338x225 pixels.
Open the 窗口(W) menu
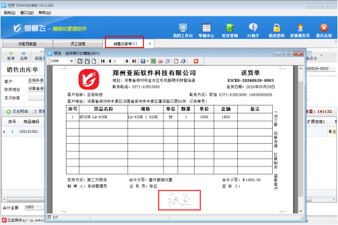click(x=27, y=13)
